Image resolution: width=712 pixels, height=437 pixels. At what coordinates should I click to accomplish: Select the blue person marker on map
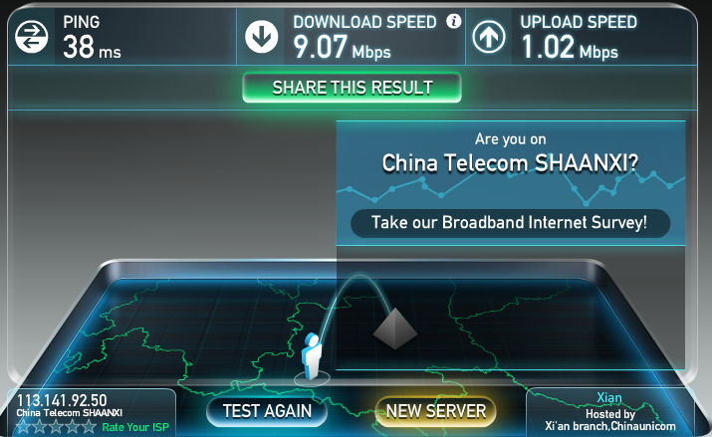(312, 356)
